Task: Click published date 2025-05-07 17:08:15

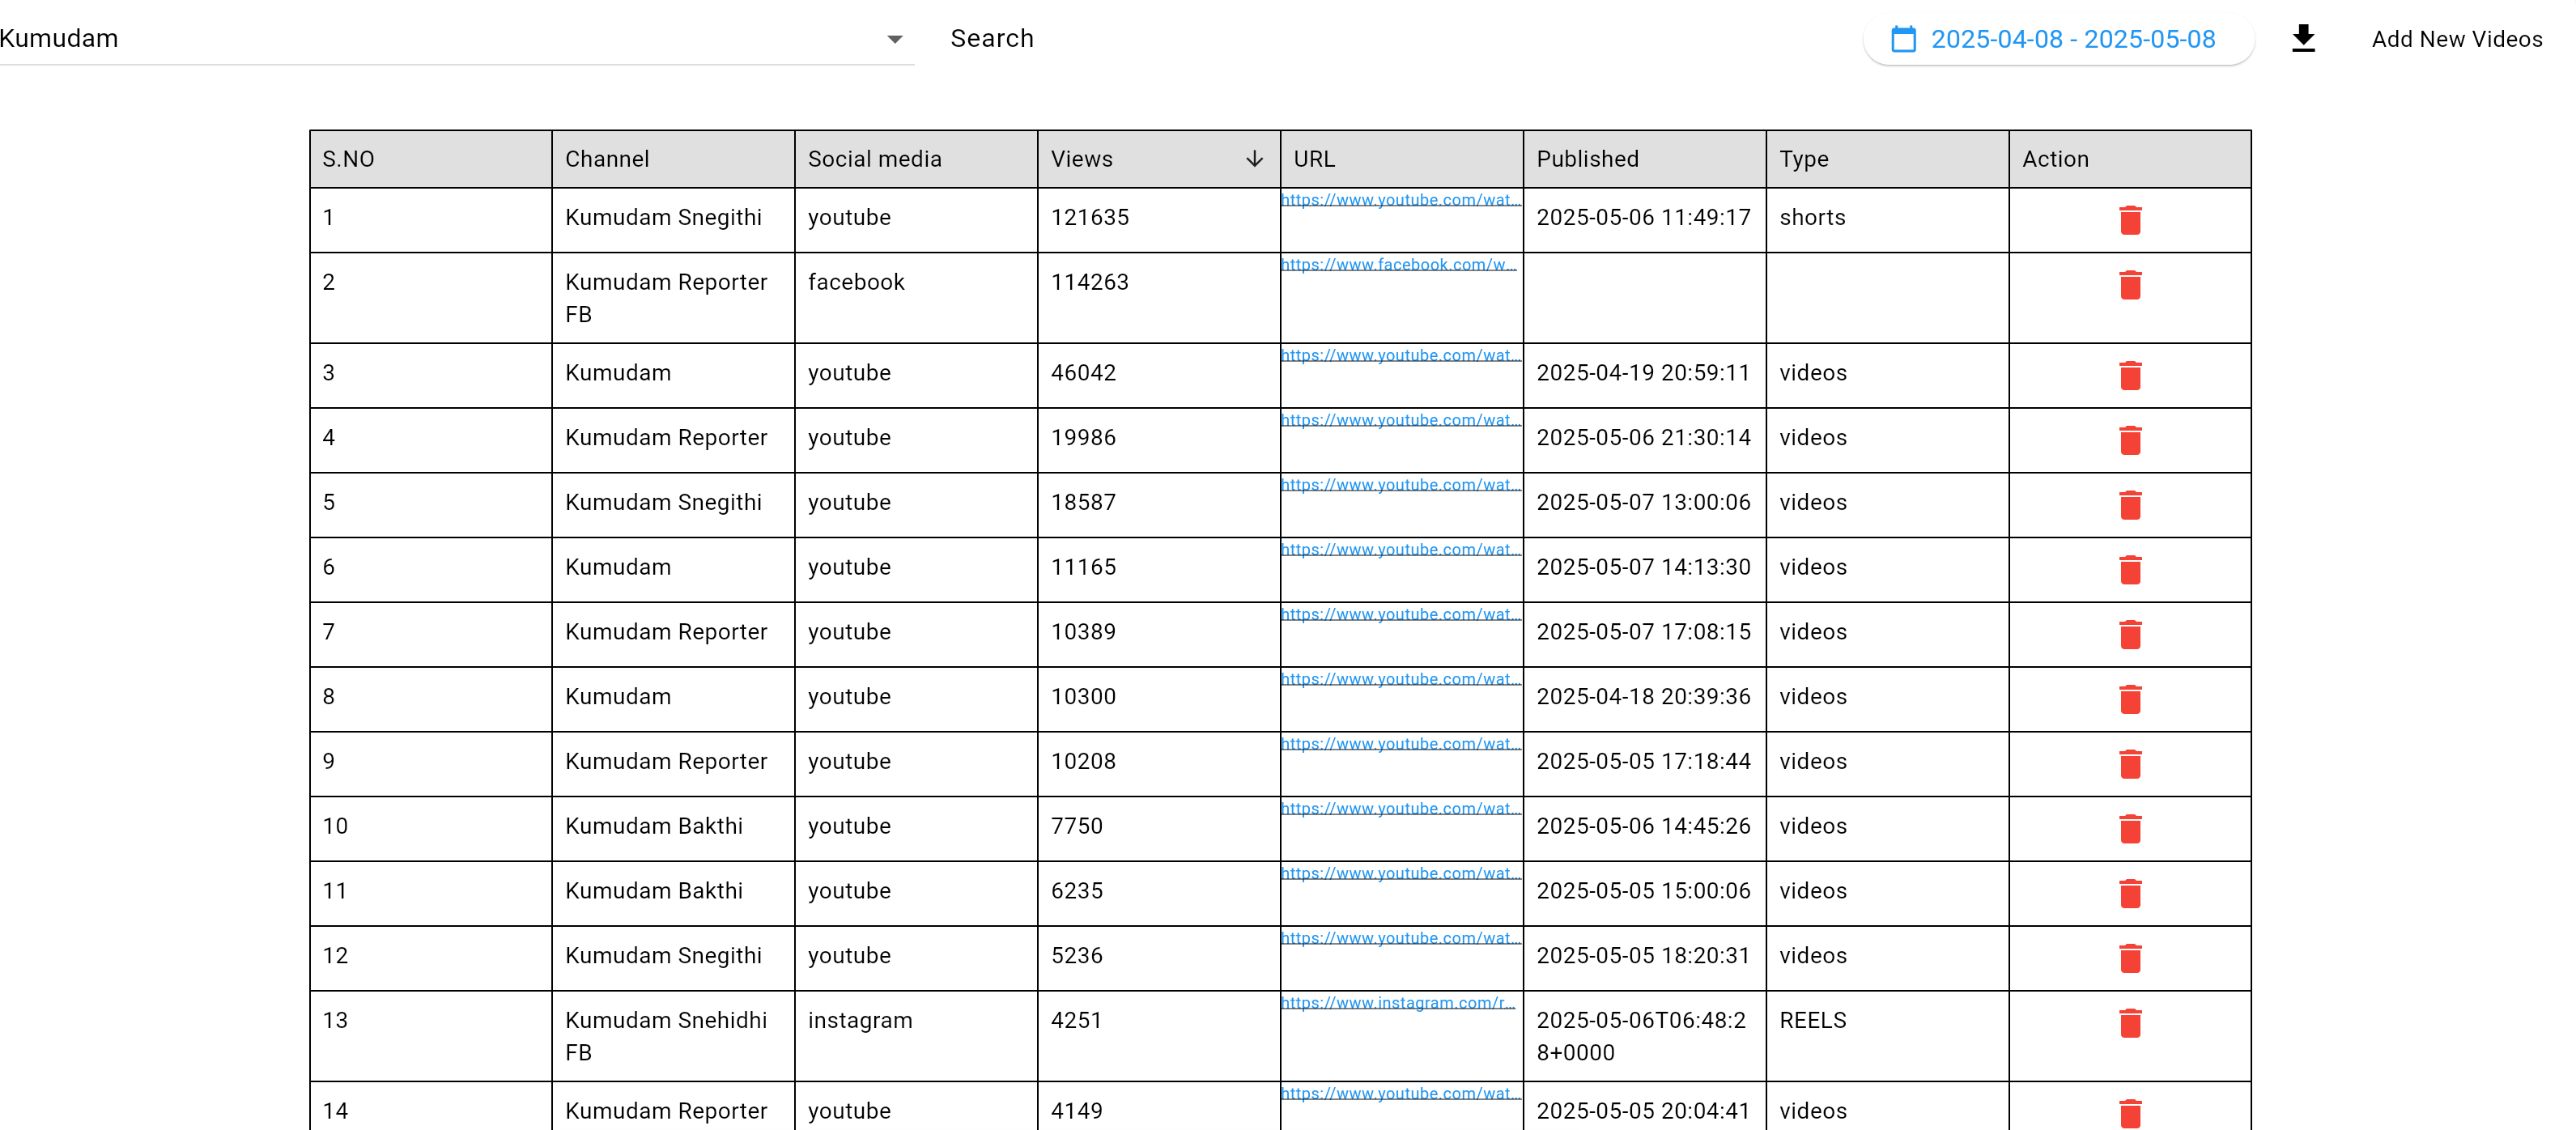Action: tap(1644, 632)
